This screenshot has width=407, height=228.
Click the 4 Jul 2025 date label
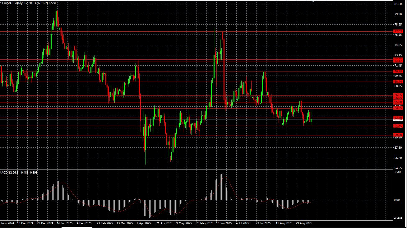243,223
